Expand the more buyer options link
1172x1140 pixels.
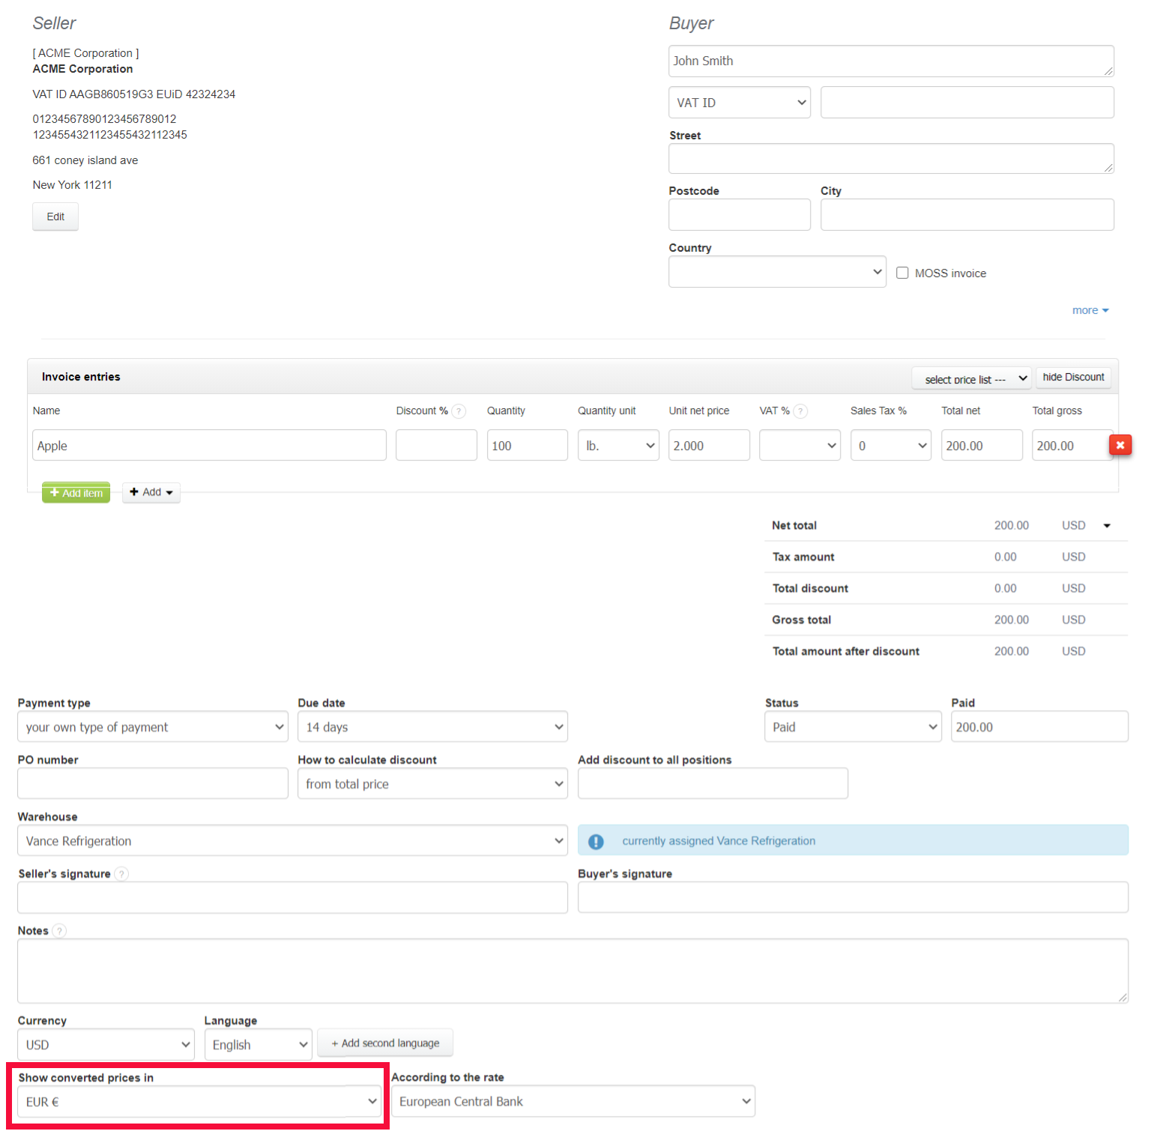tap(1090, 310)
